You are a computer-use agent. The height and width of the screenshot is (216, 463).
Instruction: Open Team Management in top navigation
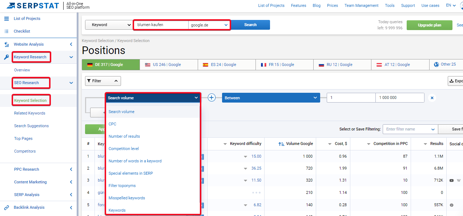(362, 5)
